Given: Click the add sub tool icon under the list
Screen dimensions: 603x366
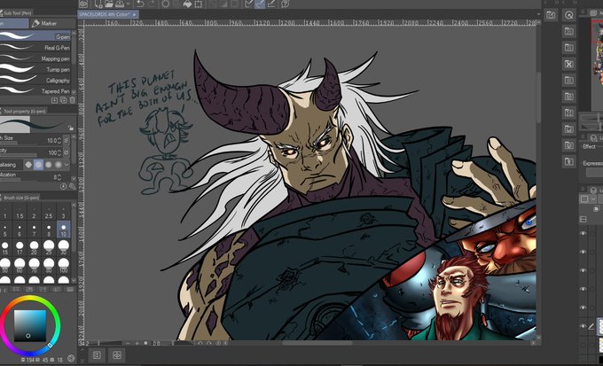Looking at the screenshot, I should [x=55, y=100].
